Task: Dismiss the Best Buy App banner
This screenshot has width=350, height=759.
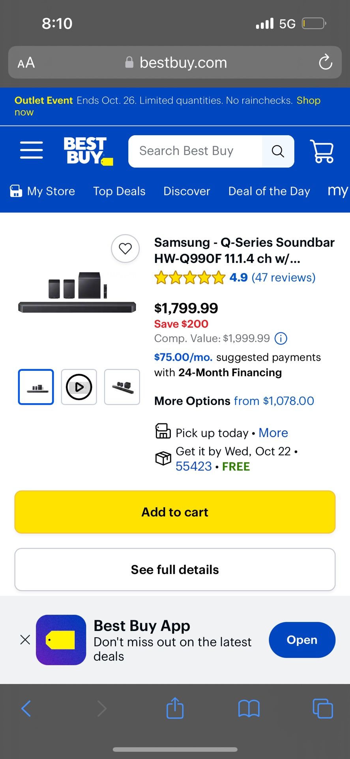Action: tap(25, 640)
